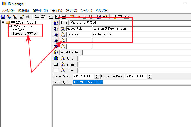Click the Paste Type ID+TAB+PASSWORD field
Viewport: 191px width, 127px height.
(x=132, y=82)
